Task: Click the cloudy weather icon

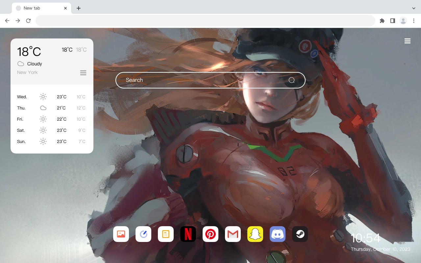Action: tap(21, 64)
